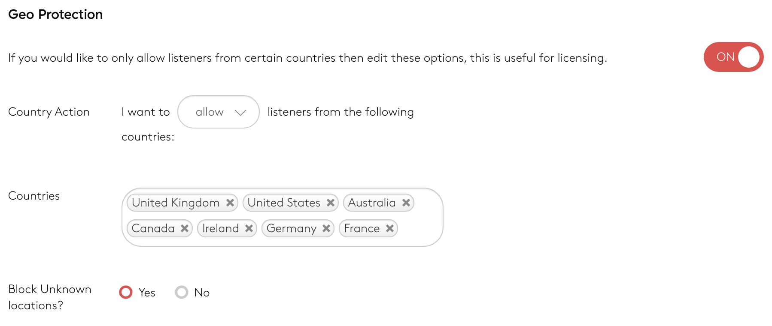The height and width of the screenshot is (326, 772).
Task: Turn off the Geo Protection switch
Action: (733, 57)
